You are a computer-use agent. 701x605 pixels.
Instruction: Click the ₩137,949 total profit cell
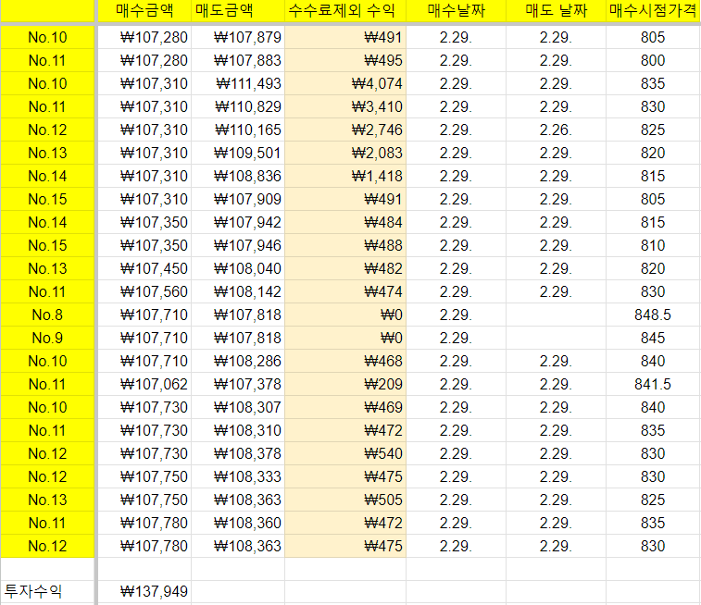coord(144,592)
